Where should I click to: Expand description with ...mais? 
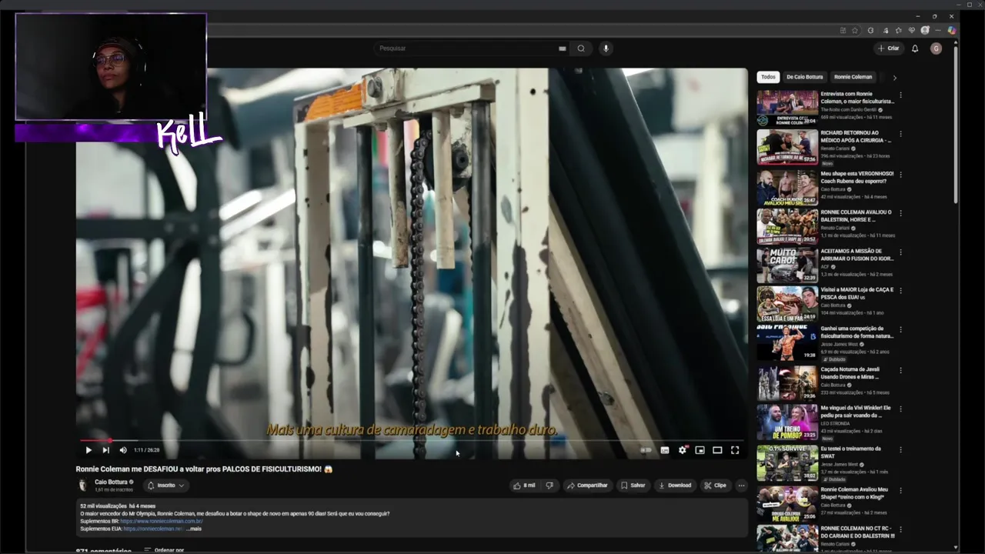click(194, 529)
